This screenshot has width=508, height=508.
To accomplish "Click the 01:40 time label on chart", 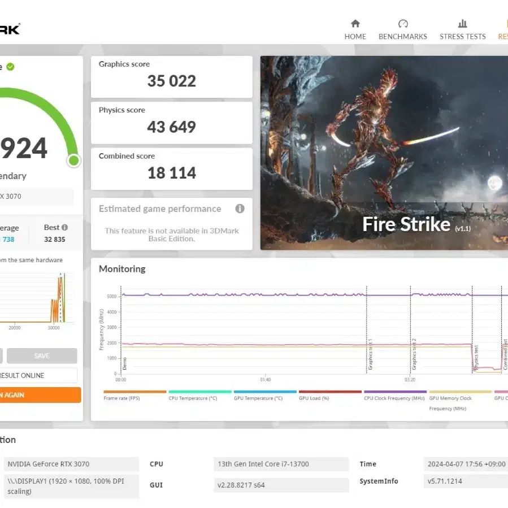I will pos(266,379).
